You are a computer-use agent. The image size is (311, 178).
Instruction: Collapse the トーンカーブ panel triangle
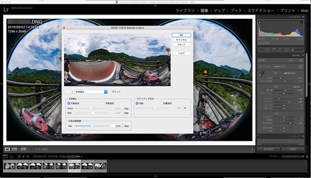pyautogui.click(x=303, y=136)
